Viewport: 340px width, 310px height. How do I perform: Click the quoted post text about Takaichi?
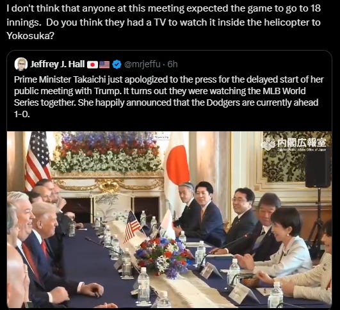coord(168,97)
